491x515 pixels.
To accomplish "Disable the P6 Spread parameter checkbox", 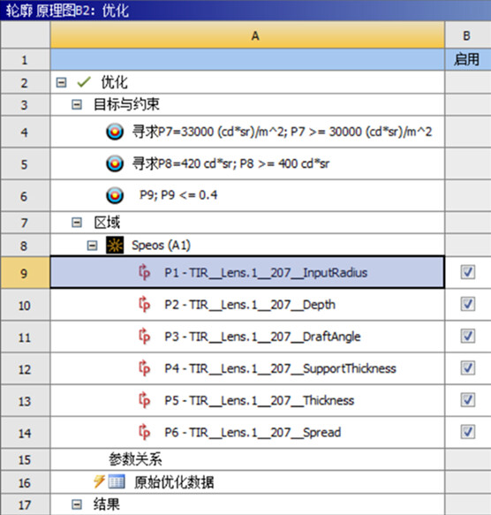I will pyautogui.click(x=468, y=432).
